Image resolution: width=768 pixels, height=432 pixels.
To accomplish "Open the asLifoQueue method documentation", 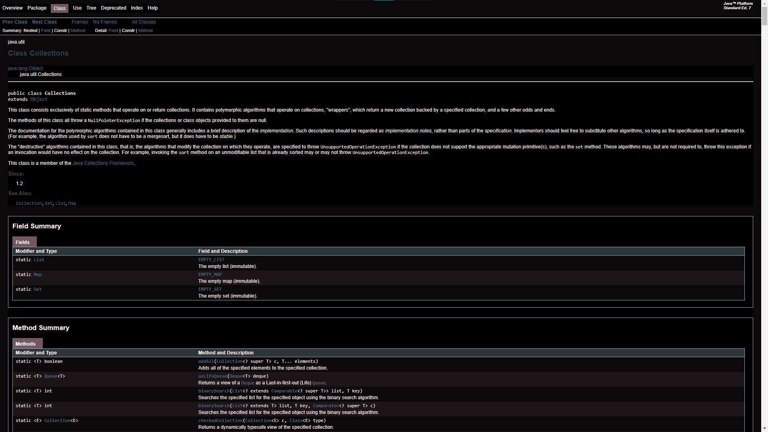I will (x=212, y=376).
